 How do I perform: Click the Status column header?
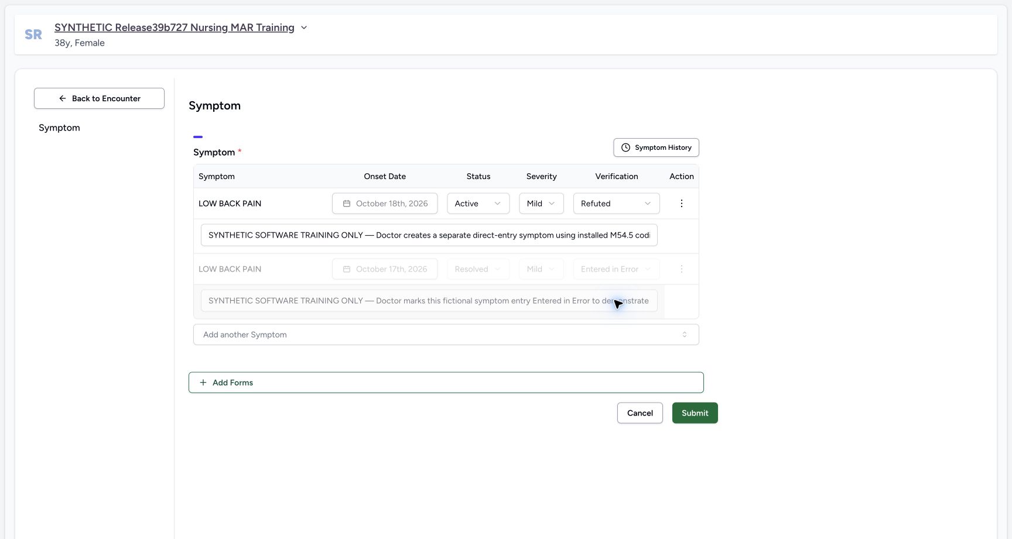(478, 176)
